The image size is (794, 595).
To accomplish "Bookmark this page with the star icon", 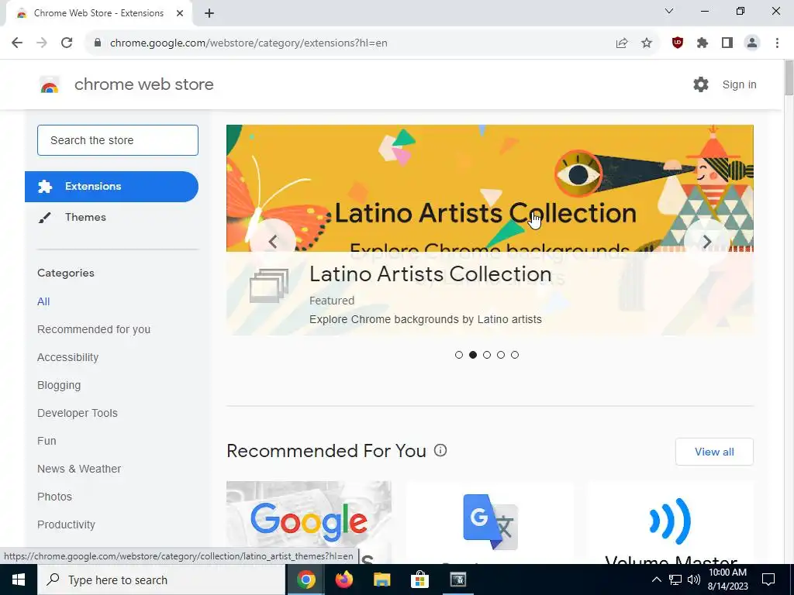I will click(647, 43).
